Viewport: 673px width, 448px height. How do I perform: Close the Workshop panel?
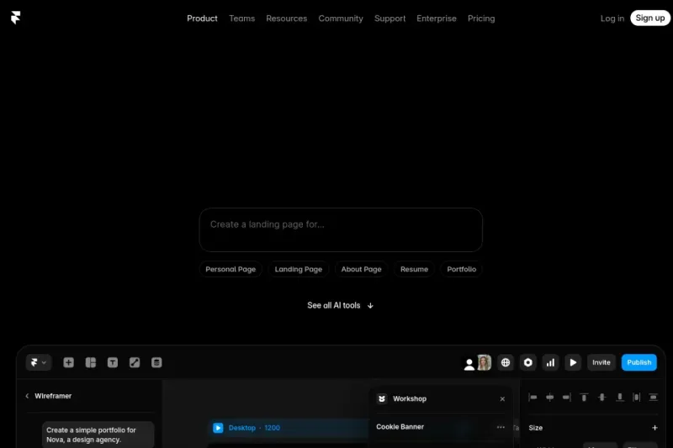click(x=502, y=398)
